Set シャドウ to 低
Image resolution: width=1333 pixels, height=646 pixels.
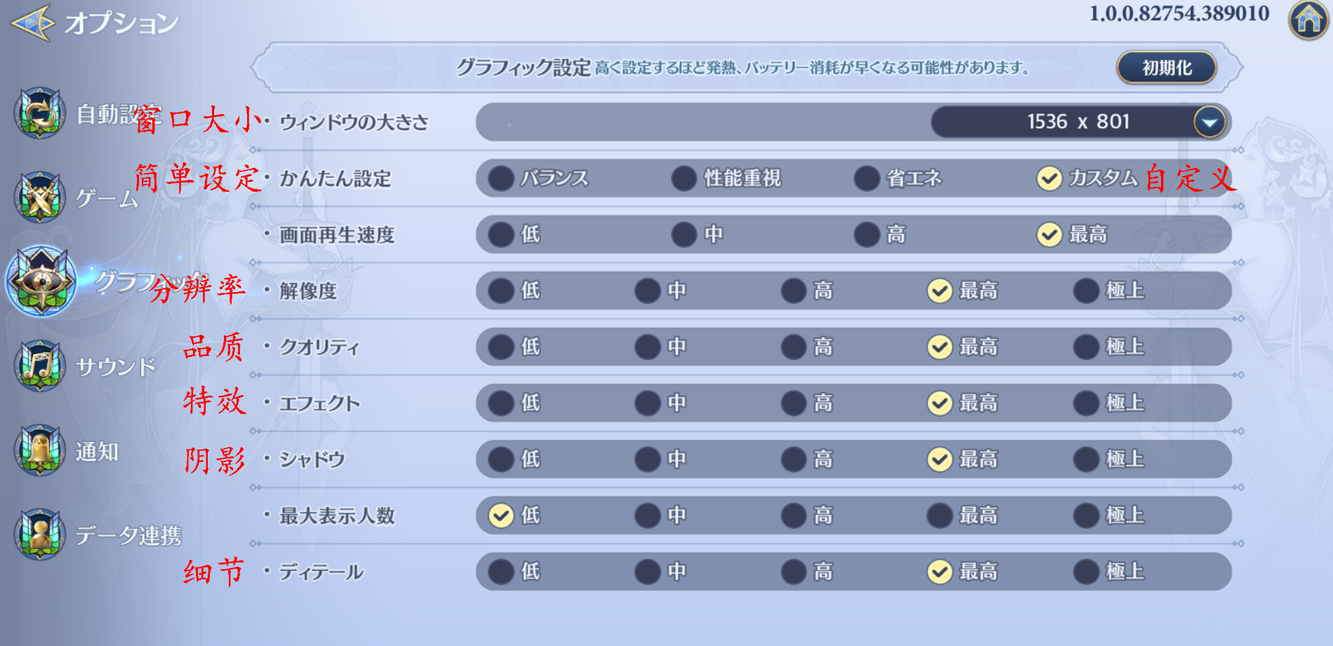pyautogui.click(x=501, y=459)
